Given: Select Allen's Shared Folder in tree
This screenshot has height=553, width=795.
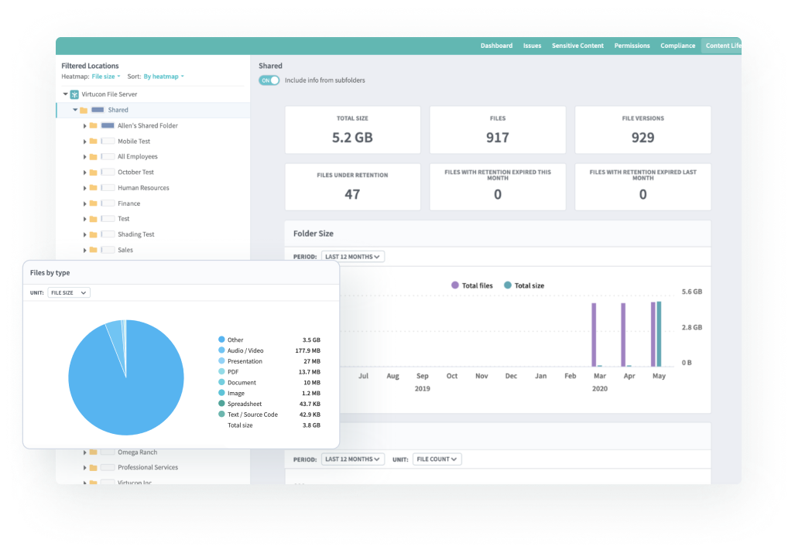Looking at the screenshot, I should (147, 125).
